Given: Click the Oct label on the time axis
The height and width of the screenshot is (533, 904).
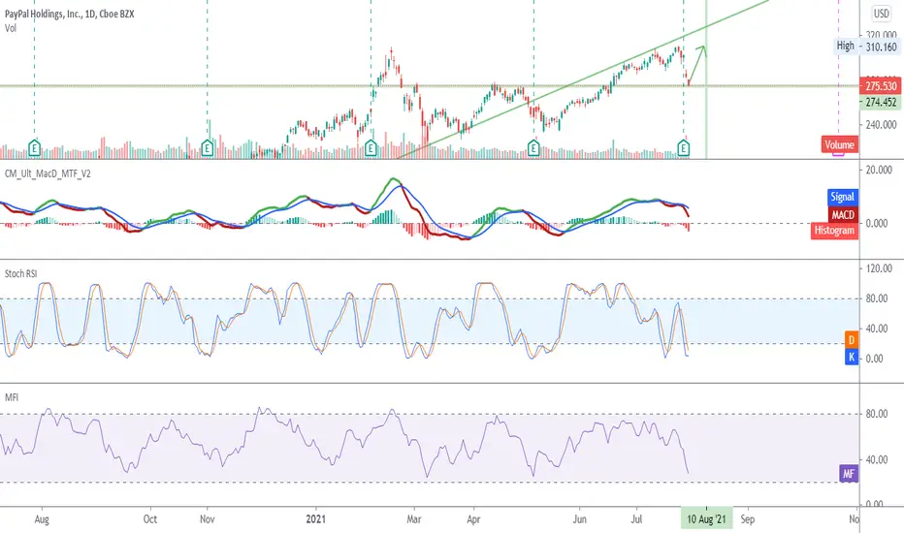Looking at the screenshot, I should click(150, 519).
